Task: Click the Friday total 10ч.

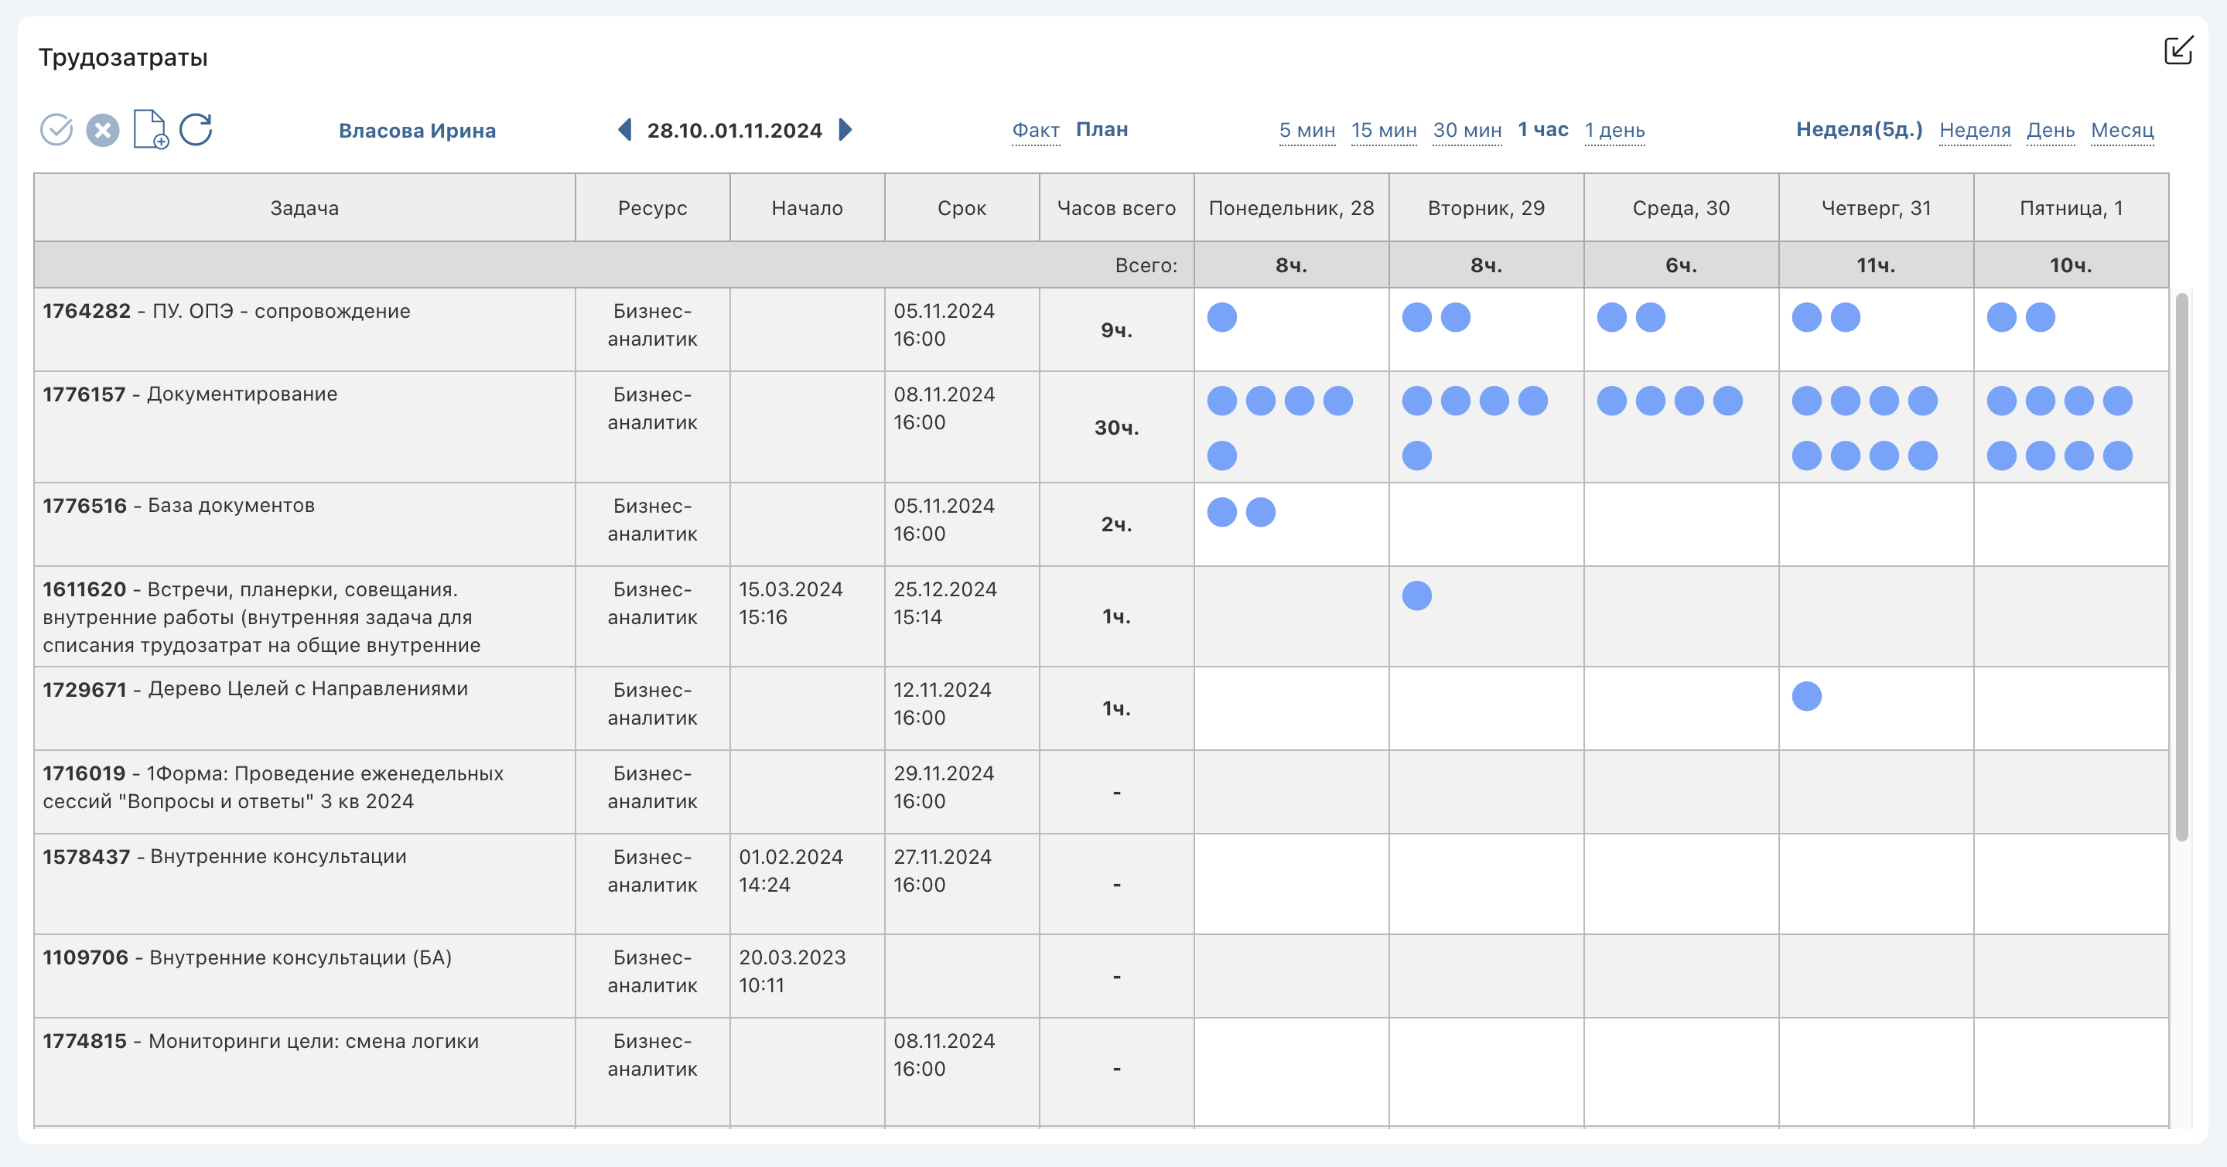Action: coord(2071,265)
